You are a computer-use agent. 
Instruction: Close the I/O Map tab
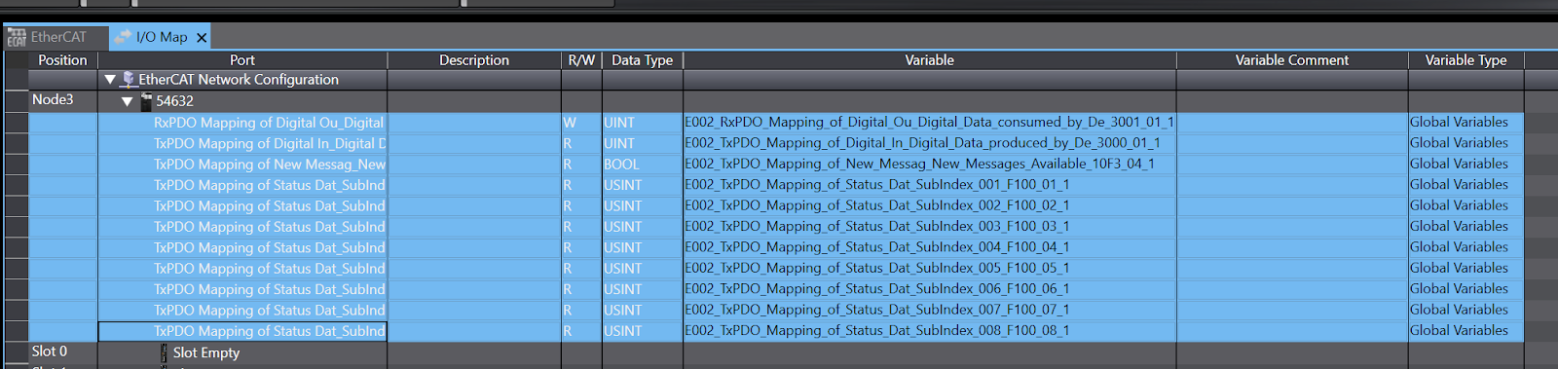click(x=202, y=38)
